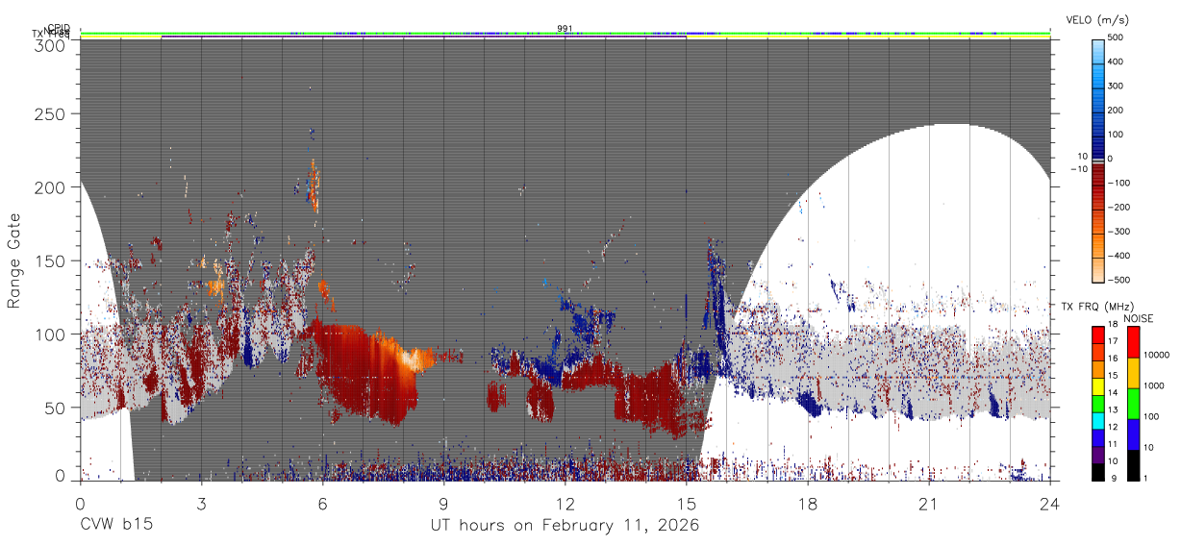Click the 'Range Gate' y-axis label

[x=14, y=260]
